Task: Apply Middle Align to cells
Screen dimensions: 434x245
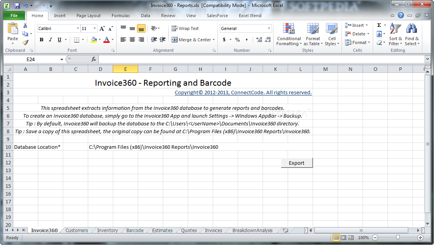Action: pyautogui.click(x=132, y=28)
